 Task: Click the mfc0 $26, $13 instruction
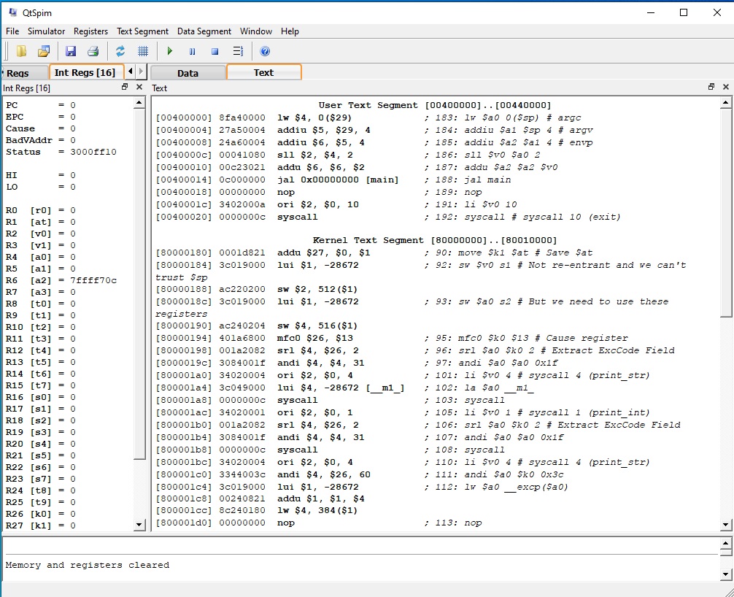pos(315,338)
